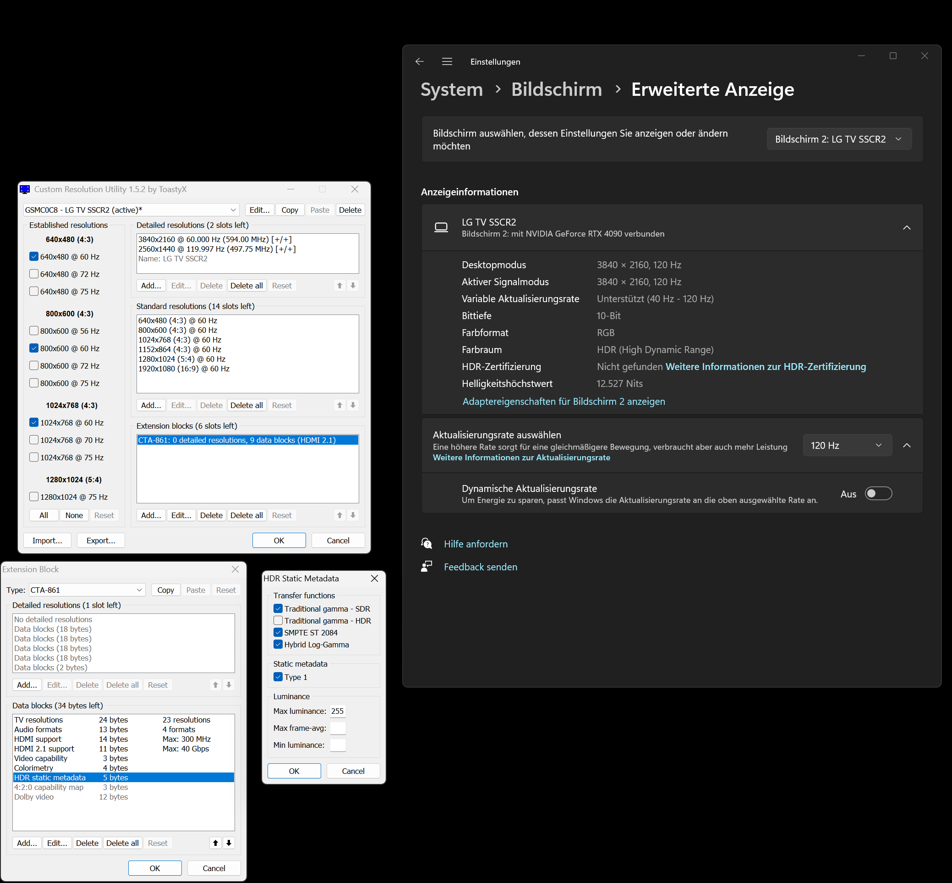Image resolution: width=952 pixels, height=883 pixels.
Task: Move selected detailed resolution up with arrow icon
Action: (x=339, y=285)
